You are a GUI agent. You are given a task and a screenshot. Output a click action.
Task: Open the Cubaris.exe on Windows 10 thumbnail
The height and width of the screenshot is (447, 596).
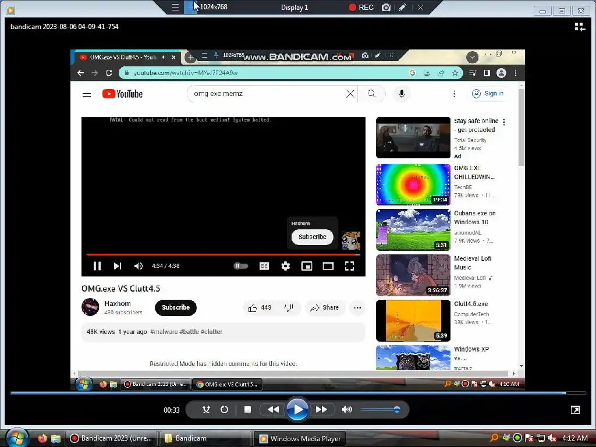pyautogui.click(x=413, y=229)
